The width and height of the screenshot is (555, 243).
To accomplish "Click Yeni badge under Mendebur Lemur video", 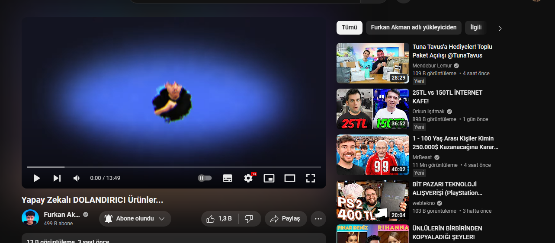I will [x=419, y=81].
